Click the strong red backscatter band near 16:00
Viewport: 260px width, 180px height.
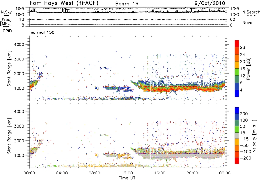(x=160, y=90)
